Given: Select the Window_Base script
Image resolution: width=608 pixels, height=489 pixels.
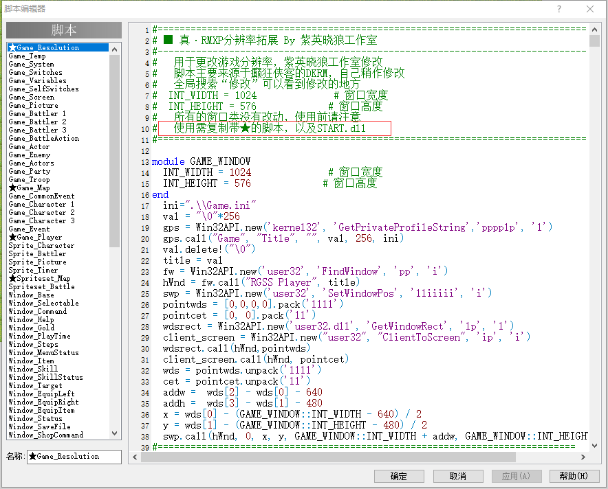Looking at the screenshot, I should click(x=58, y=295).
